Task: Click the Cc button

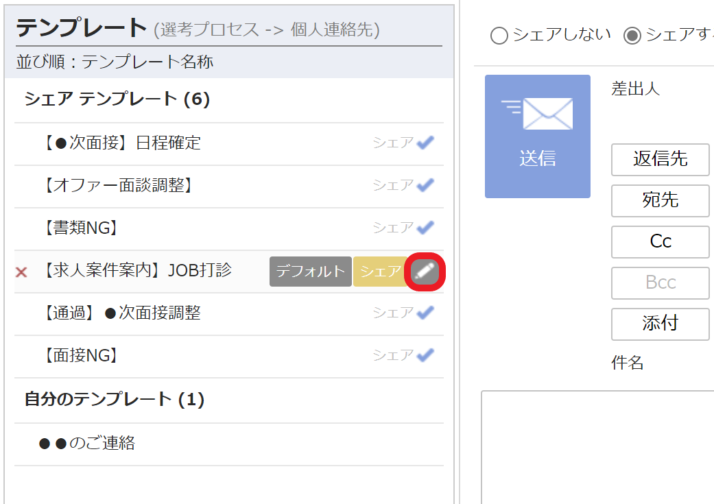Action: coord(660,242)
